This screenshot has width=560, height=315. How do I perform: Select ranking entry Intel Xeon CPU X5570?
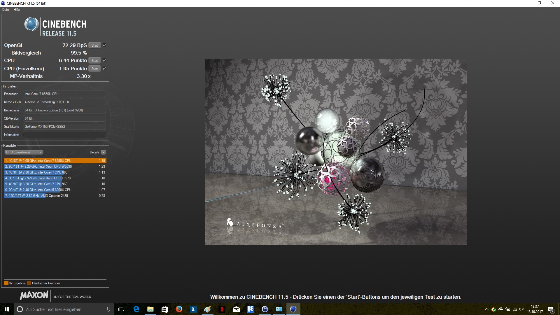pos(55,178)
